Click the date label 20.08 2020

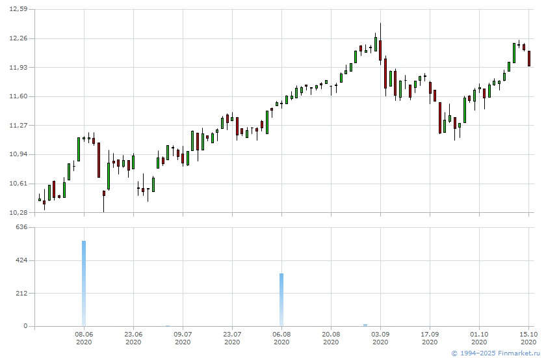331,338
